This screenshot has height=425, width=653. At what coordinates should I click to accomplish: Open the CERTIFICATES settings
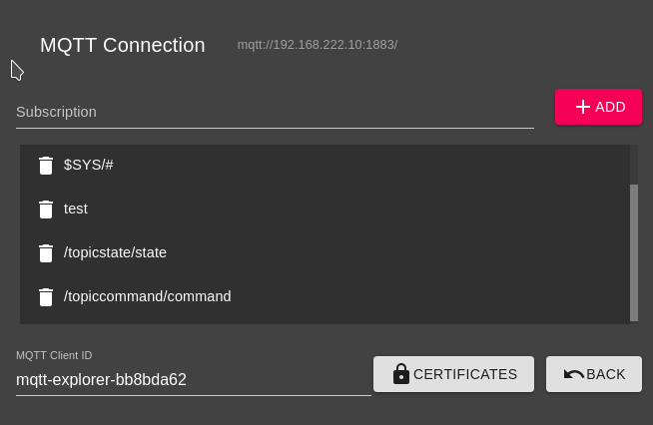(465, 374)
